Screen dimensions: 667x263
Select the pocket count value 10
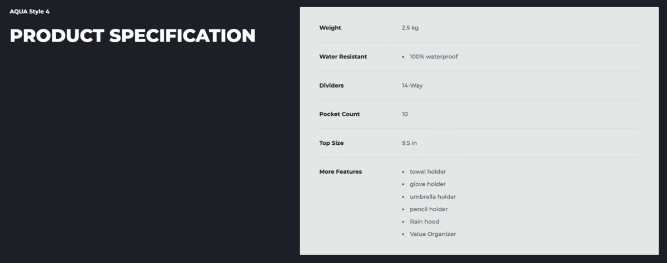[x=405, y=114]
